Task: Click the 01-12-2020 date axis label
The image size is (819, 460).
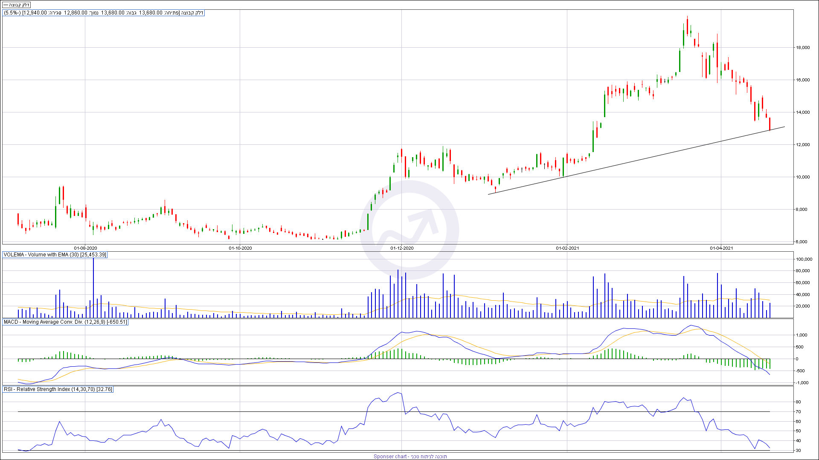Action: pyautogui.click(x=402, y=248)
